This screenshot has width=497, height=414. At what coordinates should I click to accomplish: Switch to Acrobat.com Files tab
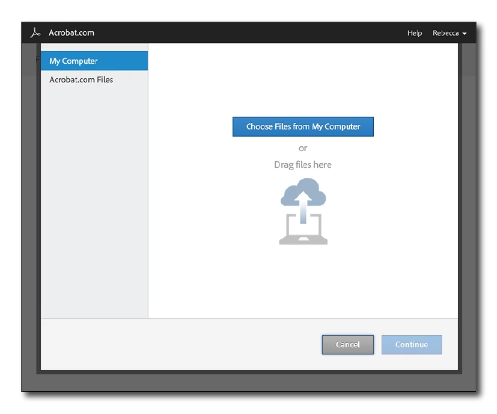[94, 79]
